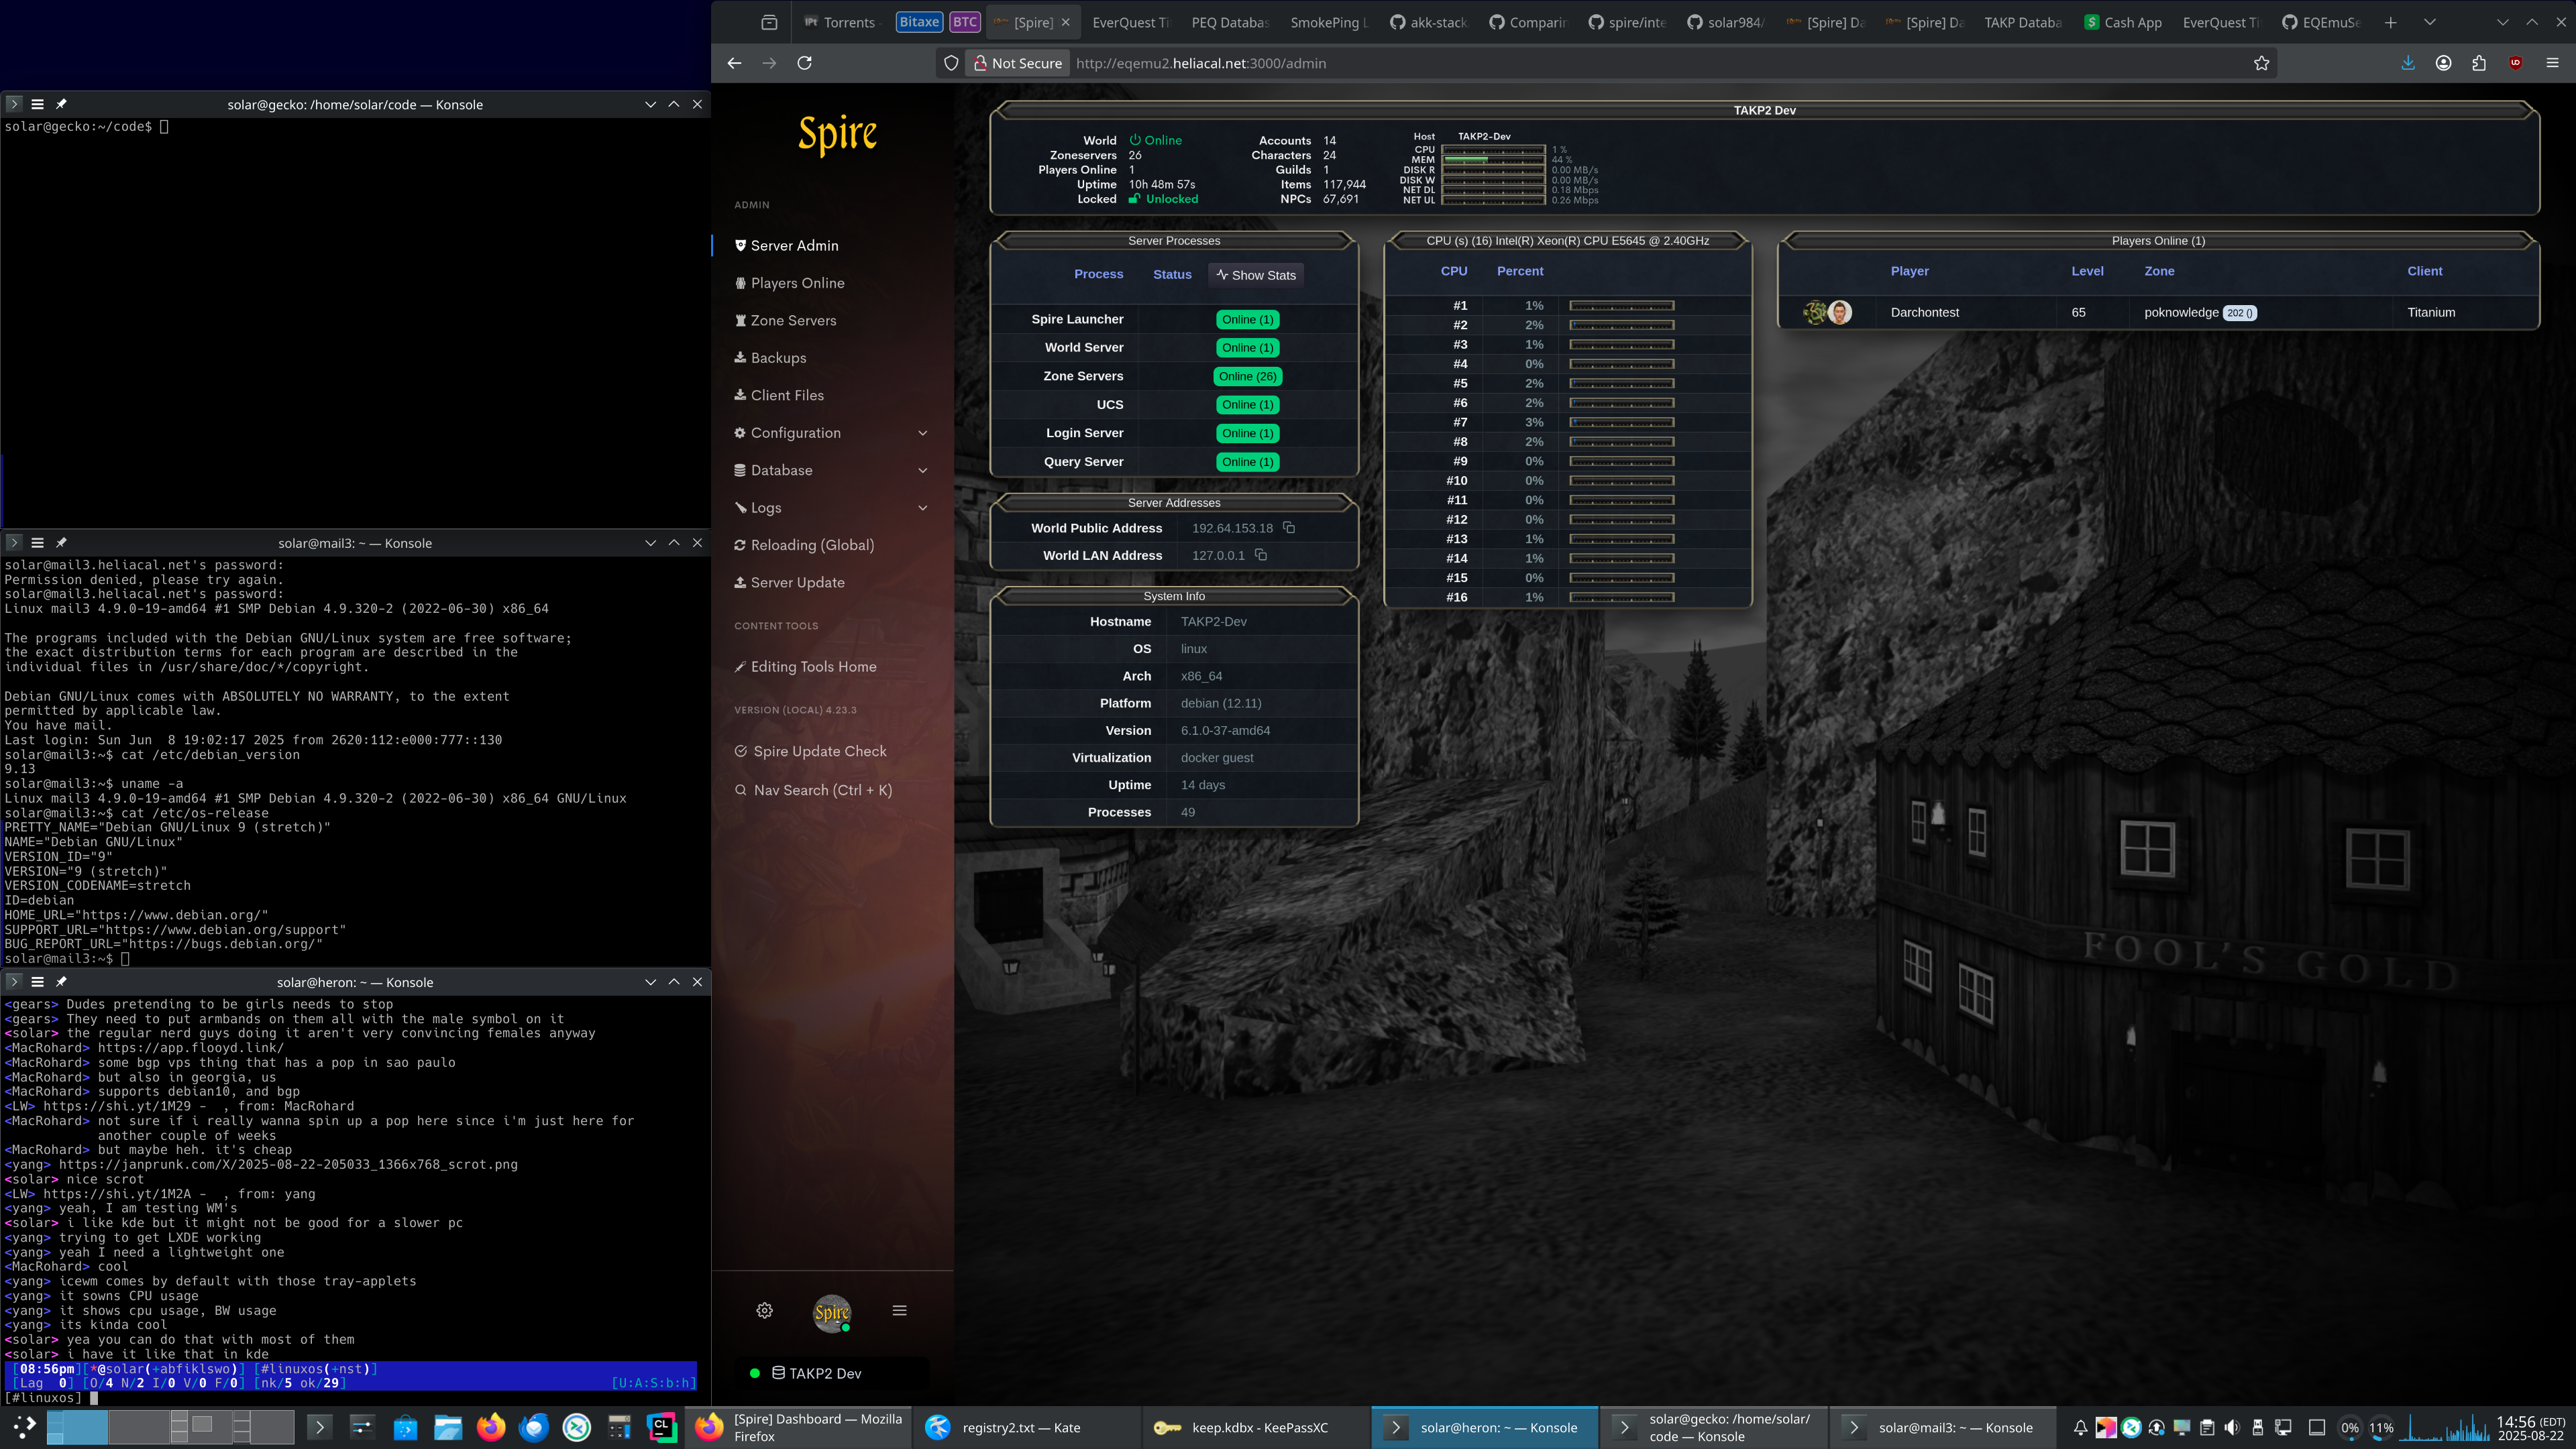Open Reloading (Global) page
The height and width of the screenshot is (1449, 2576).
(x=804, y=544)
